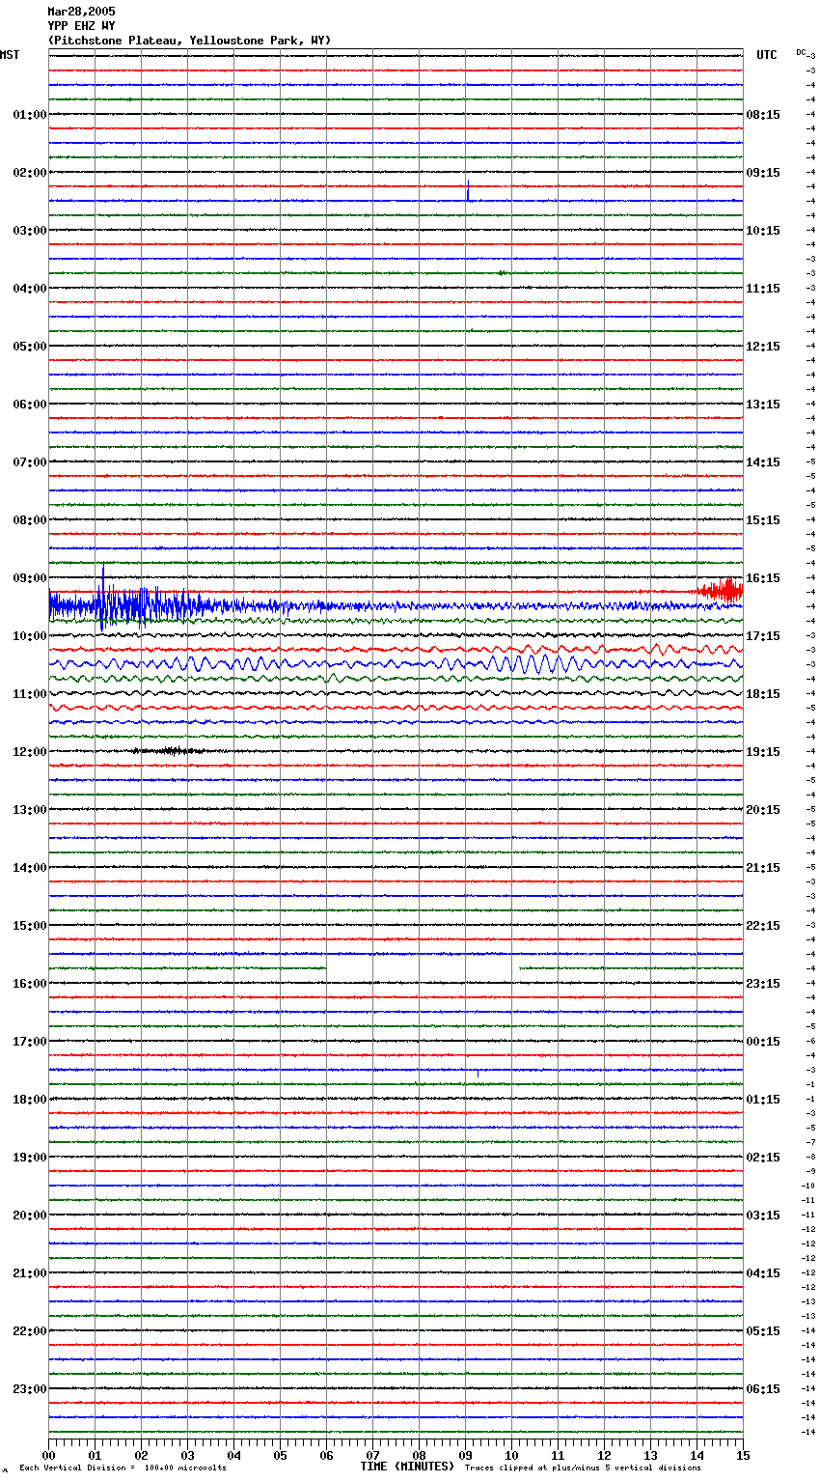Click minute 10 on the x-axis

tap(511, 1455)
